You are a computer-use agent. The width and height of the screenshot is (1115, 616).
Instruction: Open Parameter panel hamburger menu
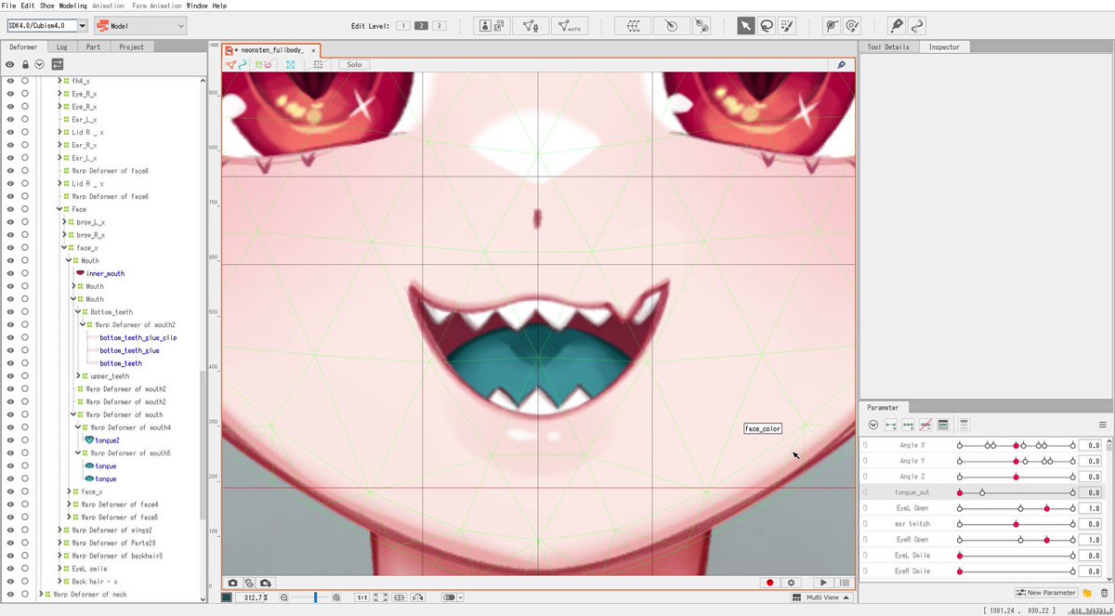click(x=1103, y=425)
